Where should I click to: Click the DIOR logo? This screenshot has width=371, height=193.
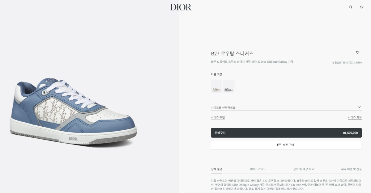tap(181, 7)
